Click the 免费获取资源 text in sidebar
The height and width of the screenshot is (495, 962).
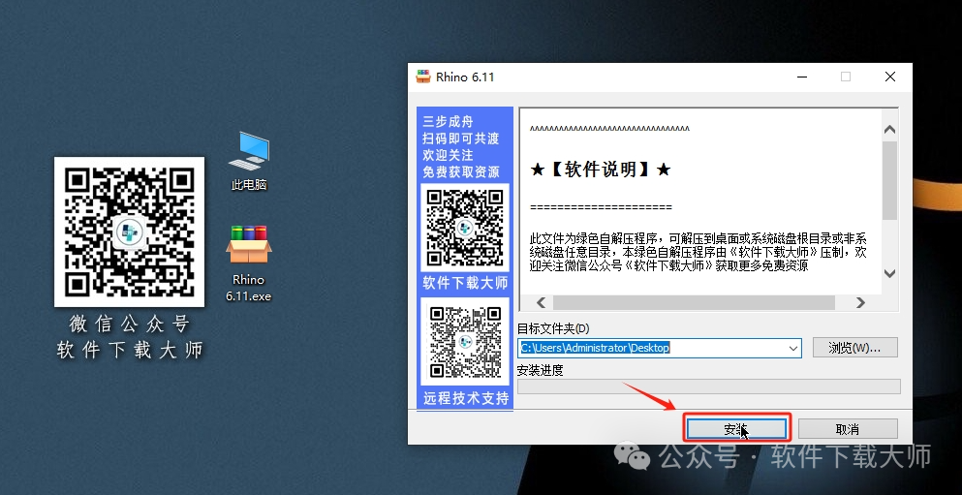click(x=461, y=171)
